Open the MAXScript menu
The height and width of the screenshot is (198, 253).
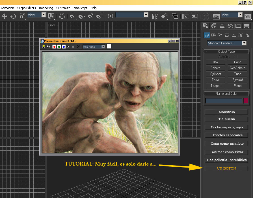point(80,8)
